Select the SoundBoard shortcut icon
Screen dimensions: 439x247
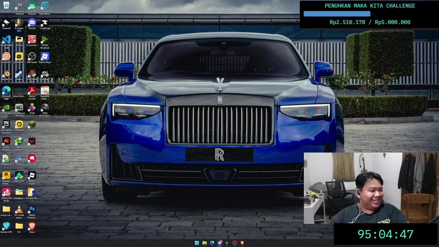pos(19,110)
